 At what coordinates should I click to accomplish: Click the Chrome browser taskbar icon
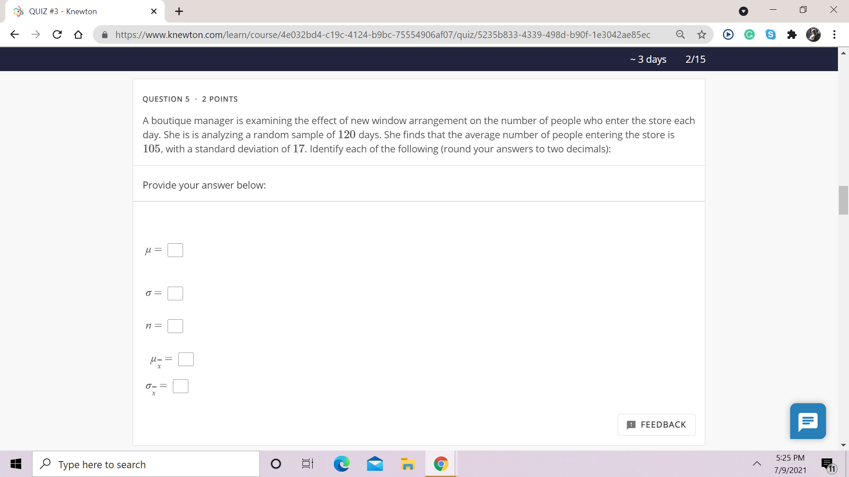(x=442, y=464)
